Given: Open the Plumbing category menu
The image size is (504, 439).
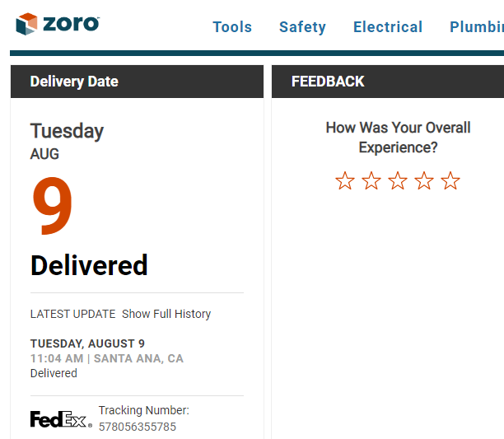Looking at the screenshot, I should [477, 27].
